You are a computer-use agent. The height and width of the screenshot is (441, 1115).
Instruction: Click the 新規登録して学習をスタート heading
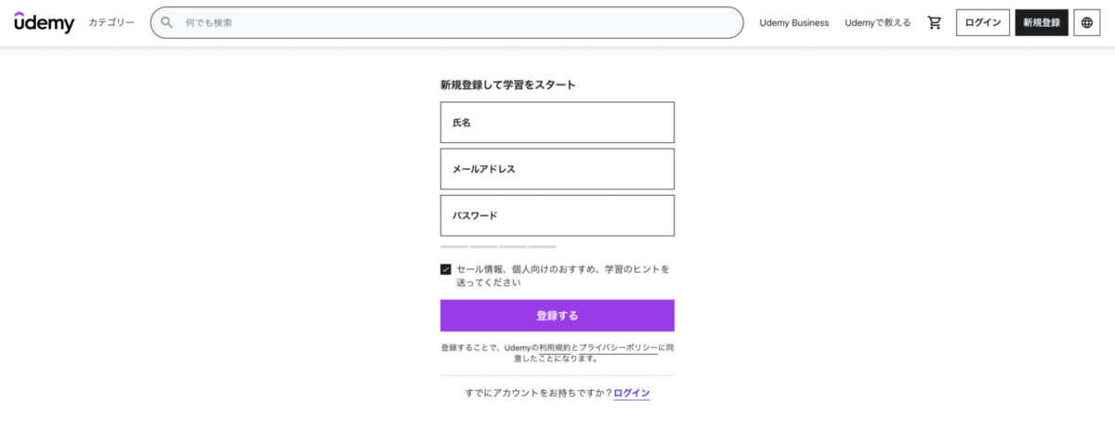click(x=508, y=84)
